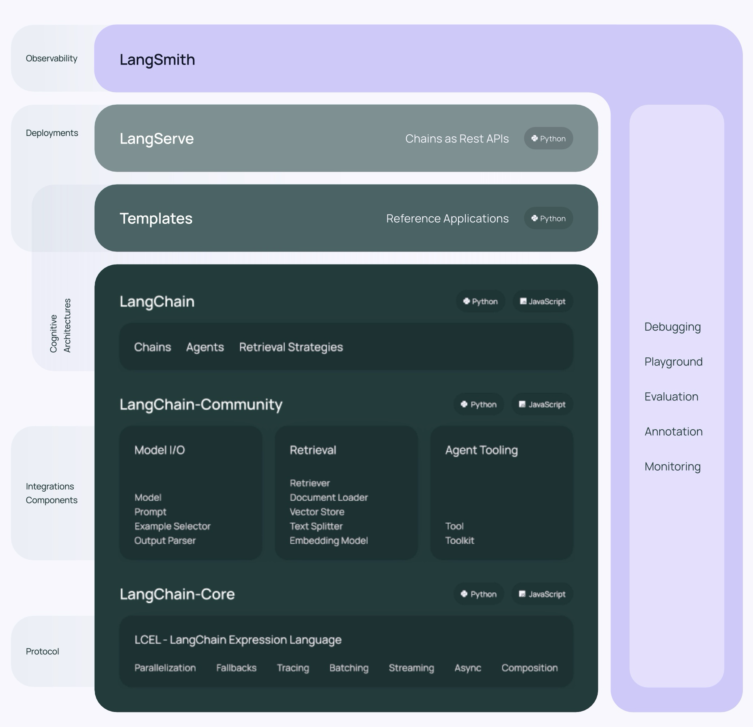
Task: Click the Debugging entry
Action: pyautogui.click(x=672, y=327)
